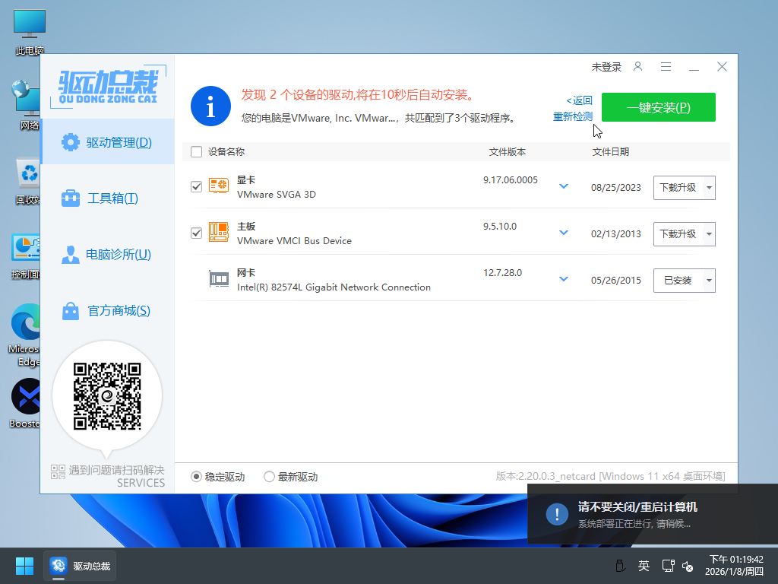The width and height of the screenshot is (778, 584).
Task: Click the network card (网卡) device icon
Action: tap(219, 280)
